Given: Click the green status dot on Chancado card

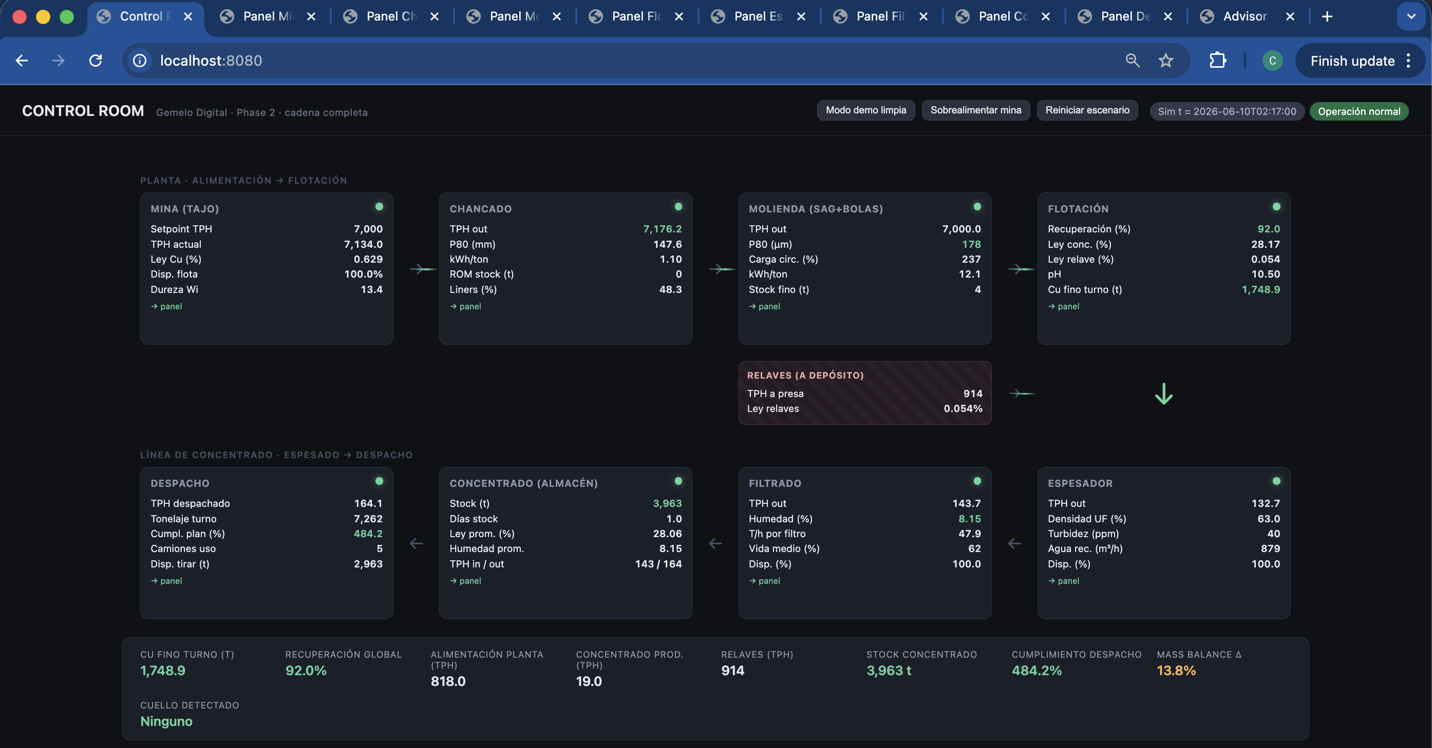Looking at the screenshot, I should point(678,207).
